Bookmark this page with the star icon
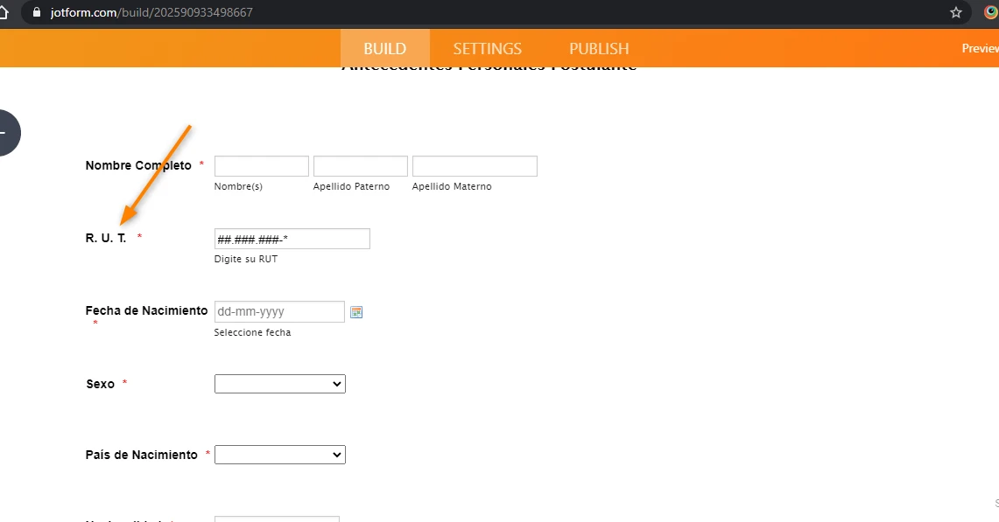The width and height of the screenshot is (999, 522). pyautogui.click(x=956, y=12)
